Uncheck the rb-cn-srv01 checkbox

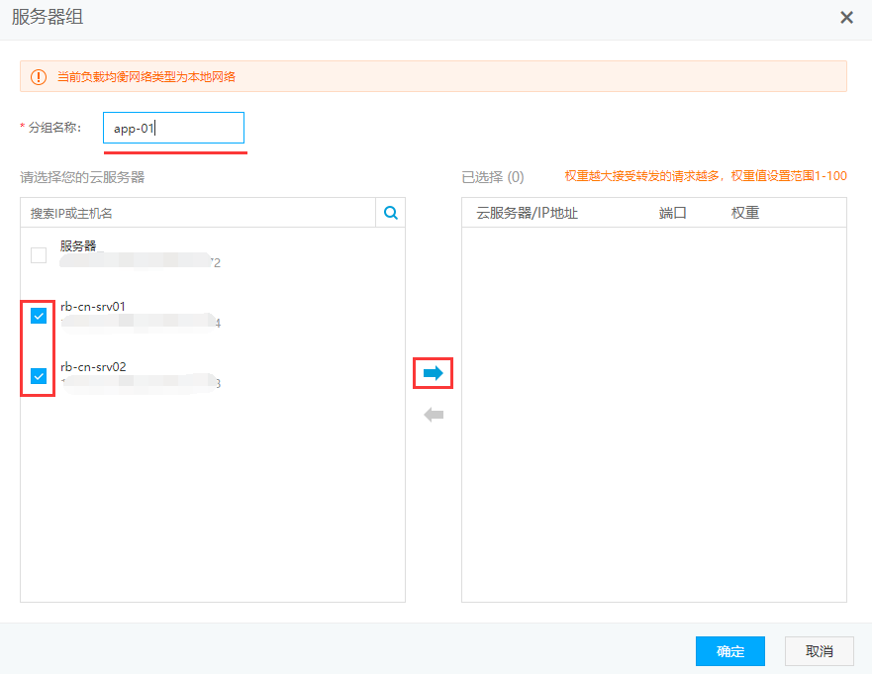click(39, 316)
